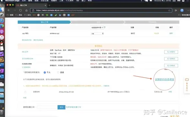Open the floating contact us widget

pos(187,85)
